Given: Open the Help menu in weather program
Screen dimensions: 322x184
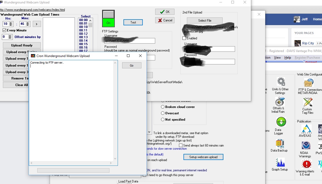Looking at the screenshot, I should [288, 58].
